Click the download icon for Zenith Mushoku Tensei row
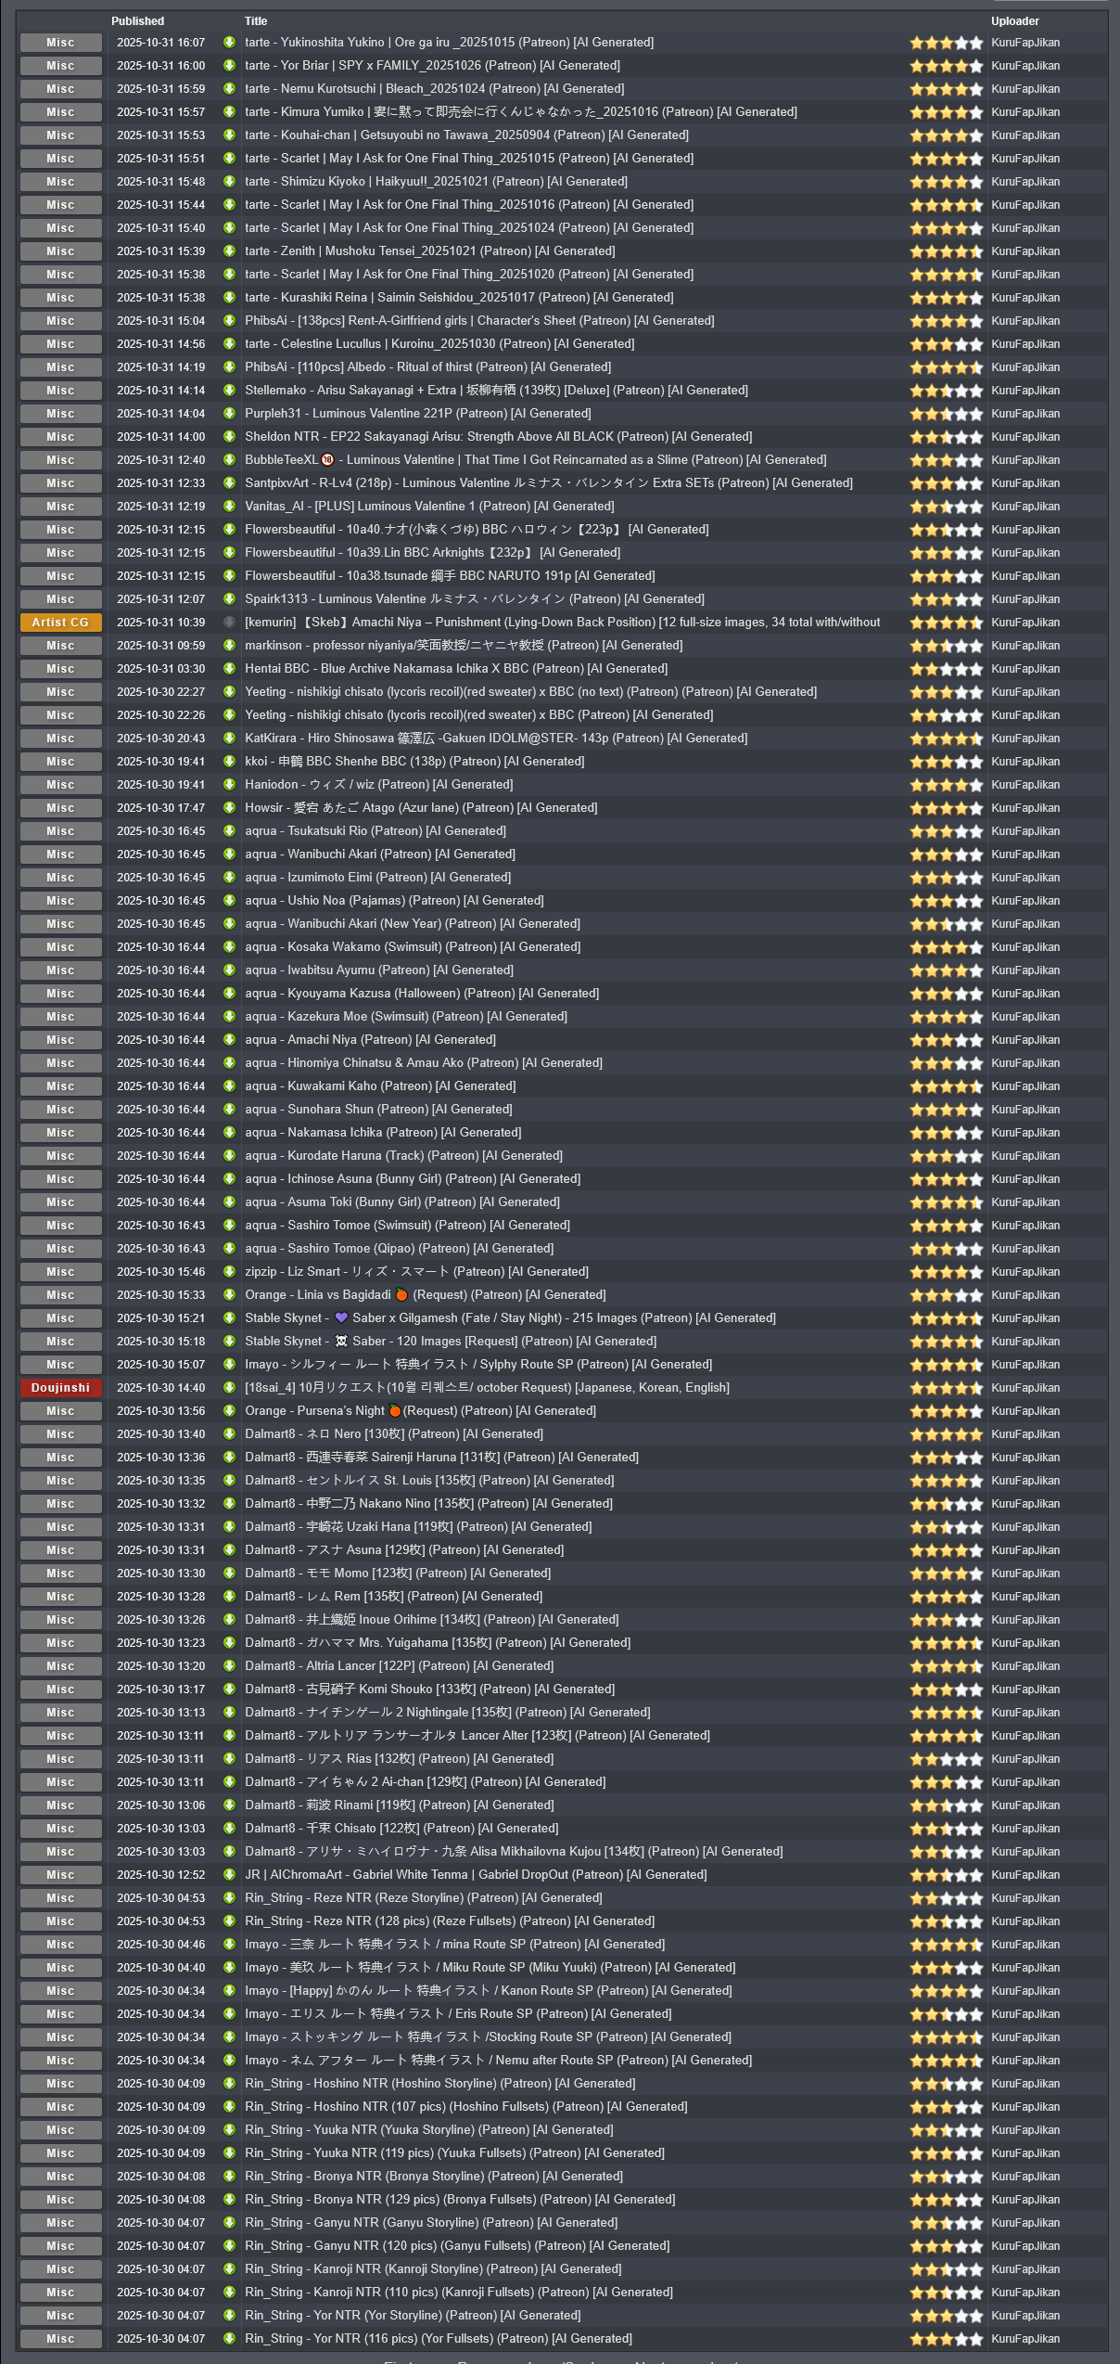Screen dimensions: 1120x2364 [229, 251]
